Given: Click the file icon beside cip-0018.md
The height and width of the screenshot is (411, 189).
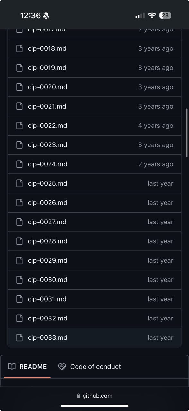Looking at the screenshot, I should [20, 48].
